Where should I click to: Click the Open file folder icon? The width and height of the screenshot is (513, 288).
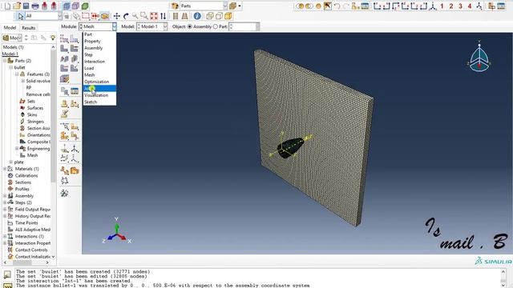point(17,6)
